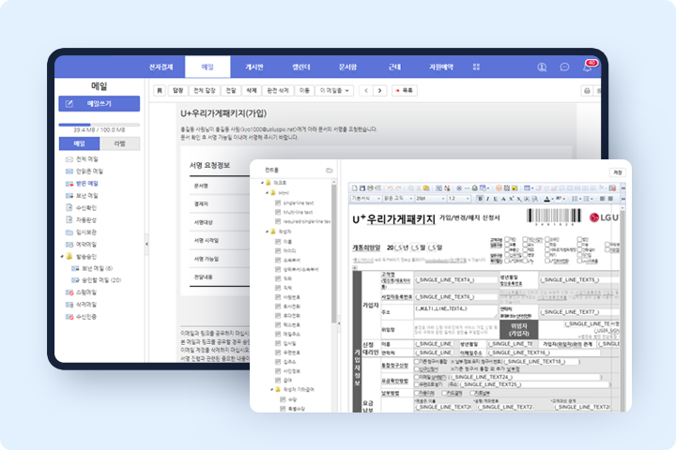Viewport: 676px width, 450px height.
Task: Click the 전체 답장 button
Action: coord(205,90)
